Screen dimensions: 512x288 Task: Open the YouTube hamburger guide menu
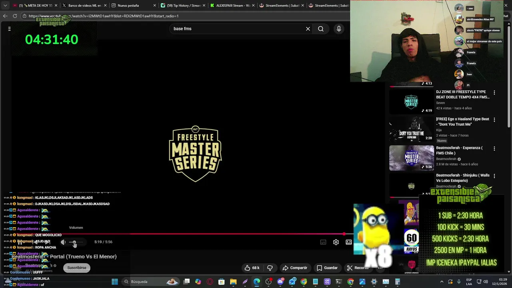pos(10,29)
